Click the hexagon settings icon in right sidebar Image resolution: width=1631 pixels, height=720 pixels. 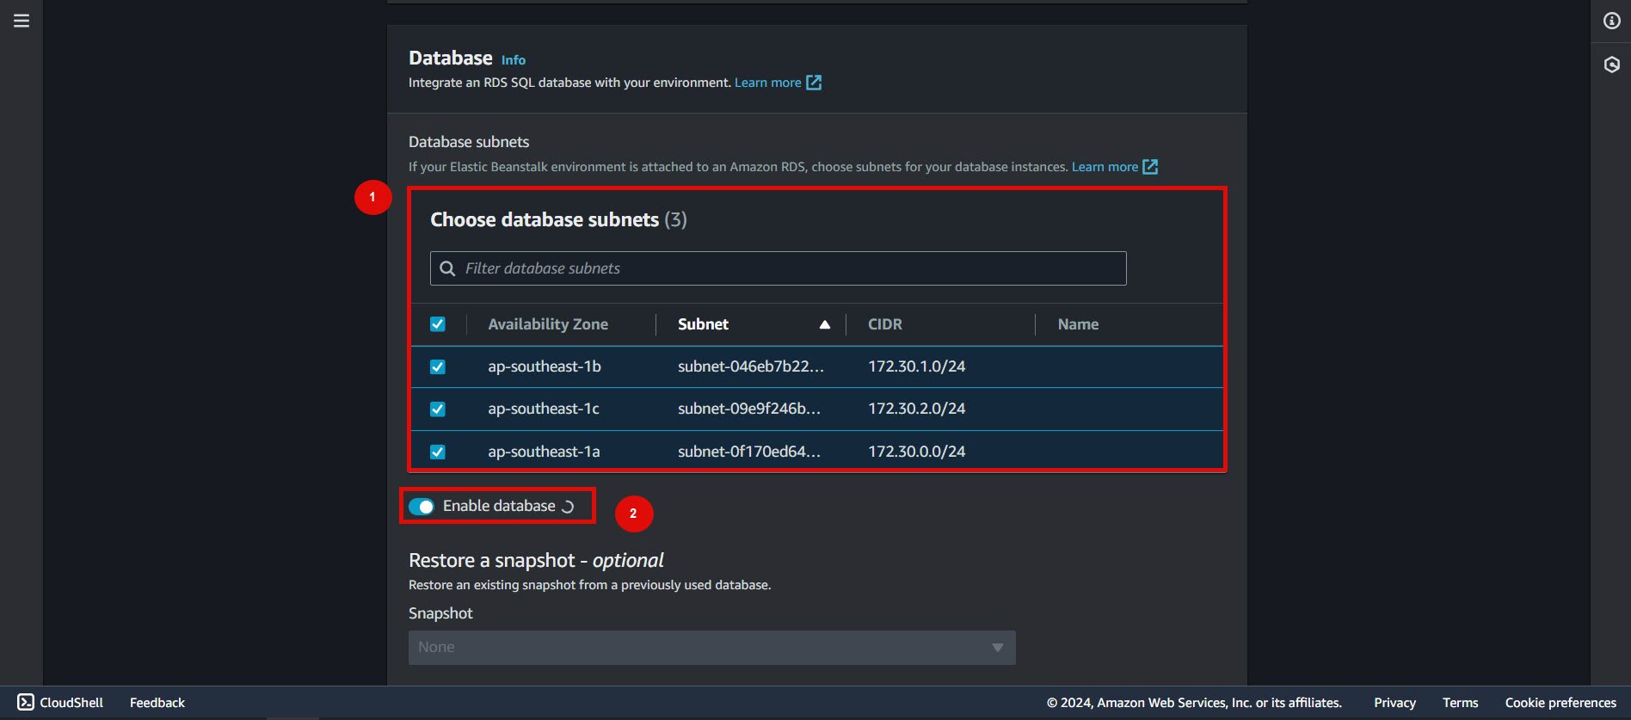1611,65
